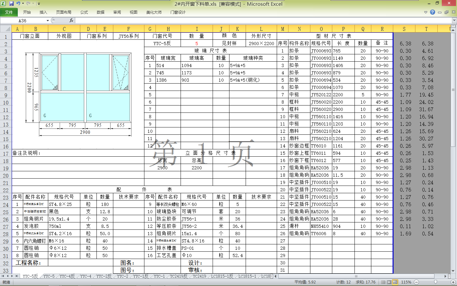Screen dimensions: 457x286
Task: Switch to Page Layout view in status bar
Action: [x=389, y=282]
